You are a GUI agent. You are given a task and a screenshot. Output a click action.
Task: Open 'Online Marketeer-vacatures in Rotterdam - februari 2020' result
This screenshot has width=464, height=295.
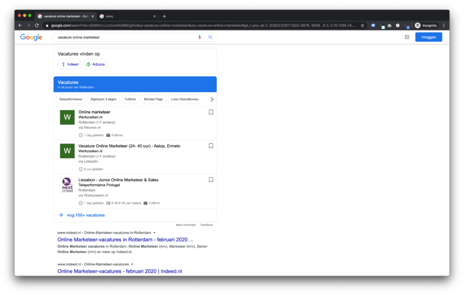point(125,240)
